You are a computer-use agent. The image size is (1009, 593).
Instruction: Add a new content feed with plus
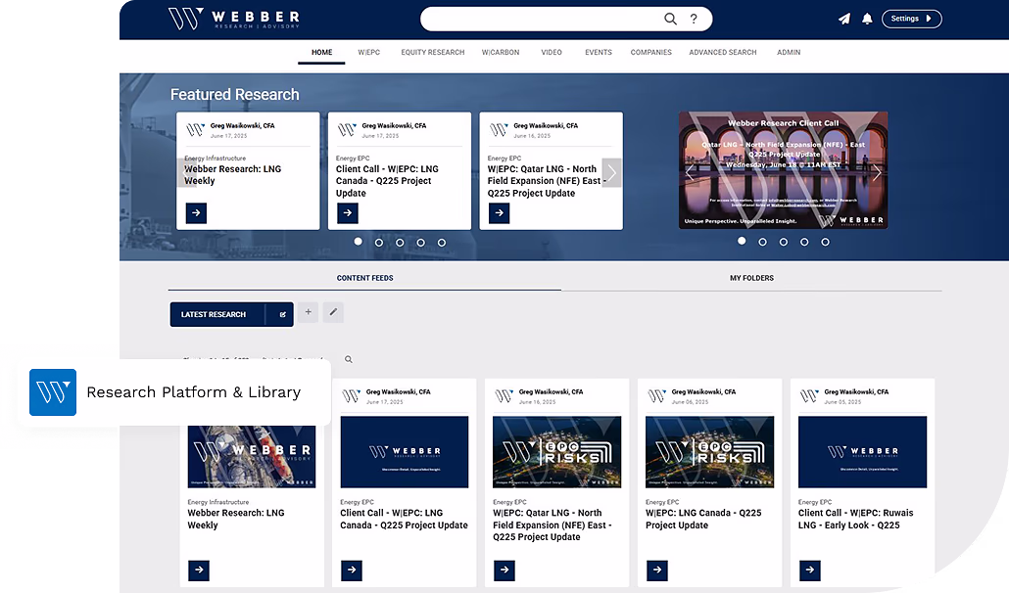(x=309, y=312)
